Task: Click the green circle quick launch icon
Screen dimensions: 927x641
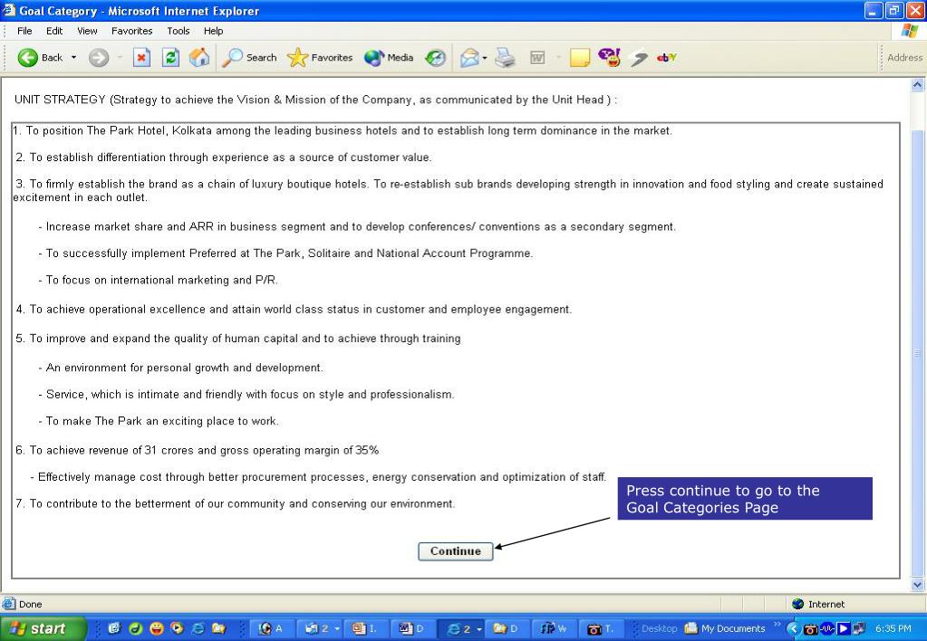Action: 135,628
